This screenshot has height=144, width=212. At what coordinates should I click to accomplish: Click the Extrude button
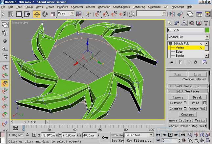(x=176, y=103)
